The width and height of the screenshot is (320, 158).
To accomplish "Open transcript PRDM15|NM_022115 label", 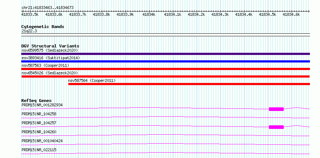I will (39, 150).
